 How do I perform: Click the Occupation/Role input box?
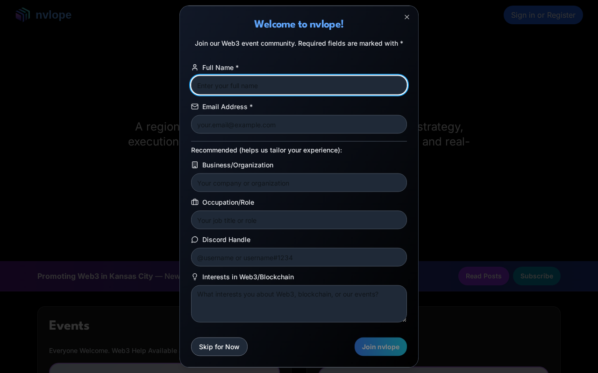click(x=299, y=220)
